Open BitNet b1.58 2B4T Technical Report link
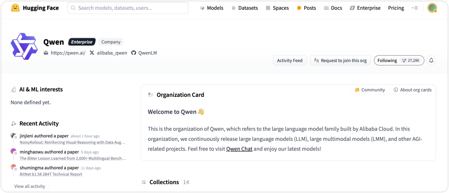The width and height of the screenshot is (449, 193). click(x=51, y=174)
